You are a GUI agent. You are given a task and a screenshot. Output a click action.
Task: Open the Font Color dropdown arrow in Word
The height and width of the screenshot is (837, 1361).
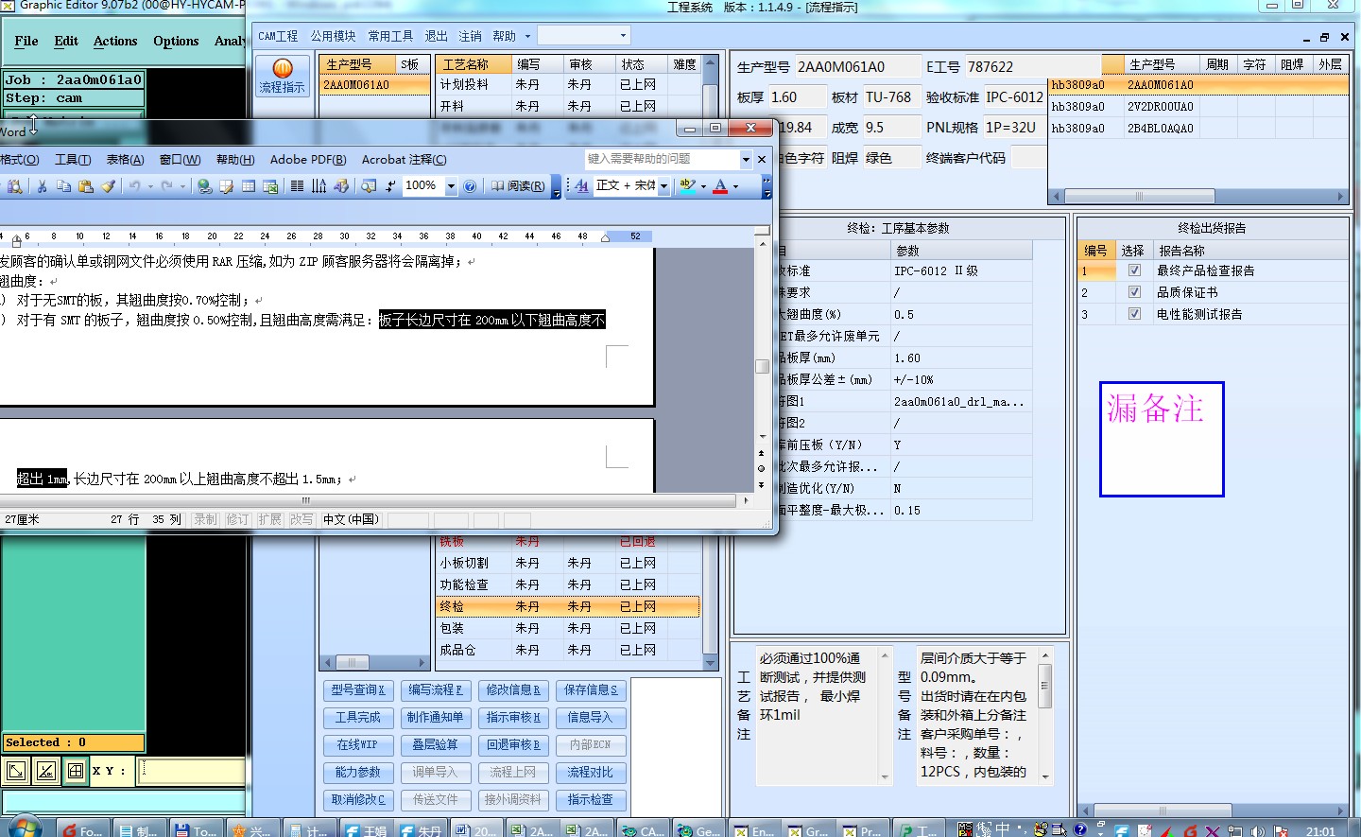point(735,186)
